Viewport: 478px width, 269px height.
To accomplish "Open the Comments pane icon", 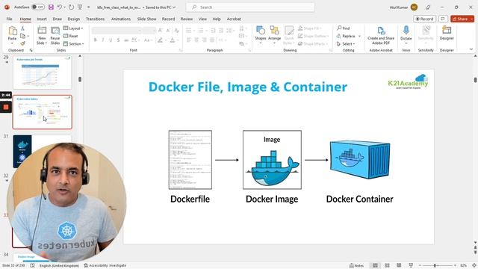I will coord(443,19).
